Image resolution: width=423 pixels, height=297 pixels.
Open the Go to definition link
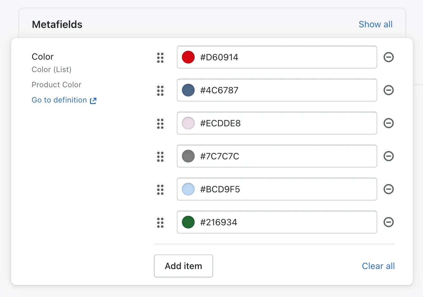tap(64, 100)
